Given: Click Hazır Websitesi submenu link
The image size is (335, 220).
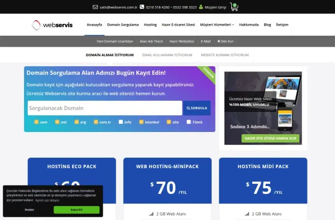Looking at the screenshot, I should coord(181,41).
